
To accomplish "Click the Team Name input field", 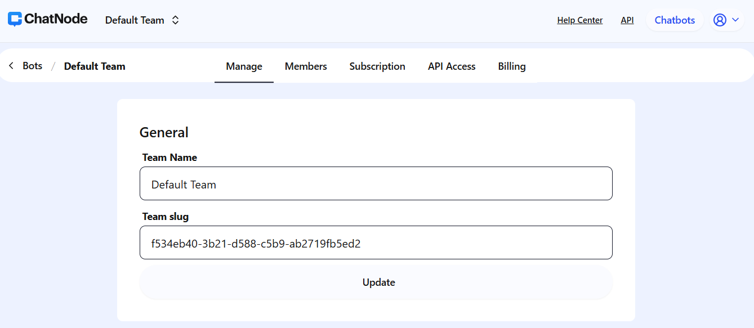I will coord(376,183).
